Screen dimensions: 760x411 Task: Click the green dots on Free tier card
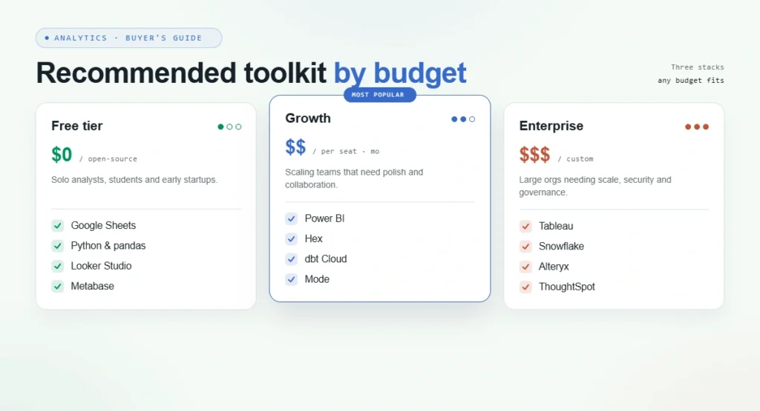pyautogui.click(x=229, y=127)
